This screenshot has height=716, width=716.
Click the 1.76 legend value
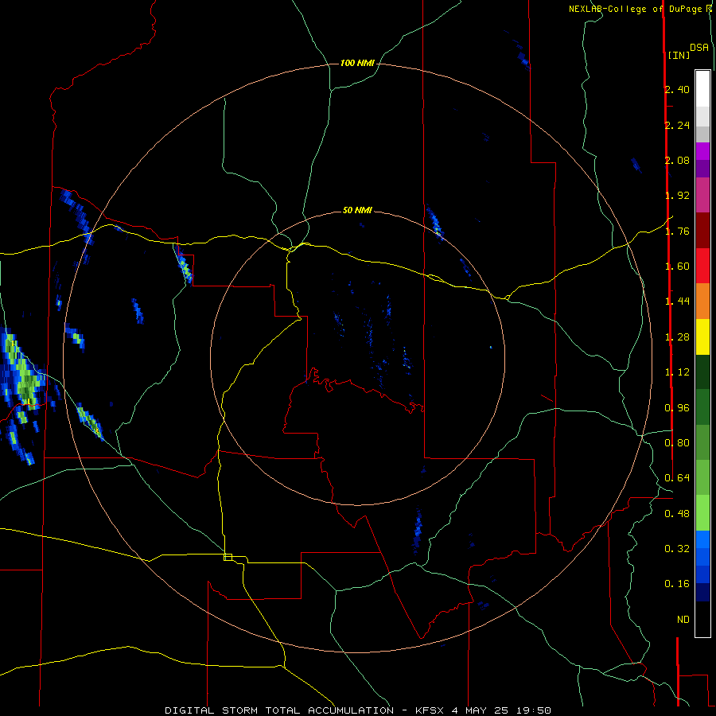tap(677, 231)
